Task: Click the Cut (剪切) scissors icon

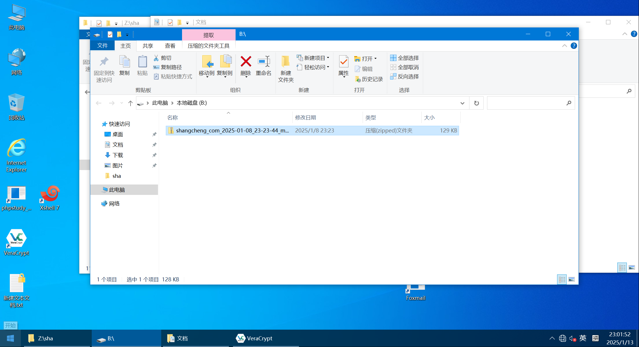Action: [x=156, y=58]
